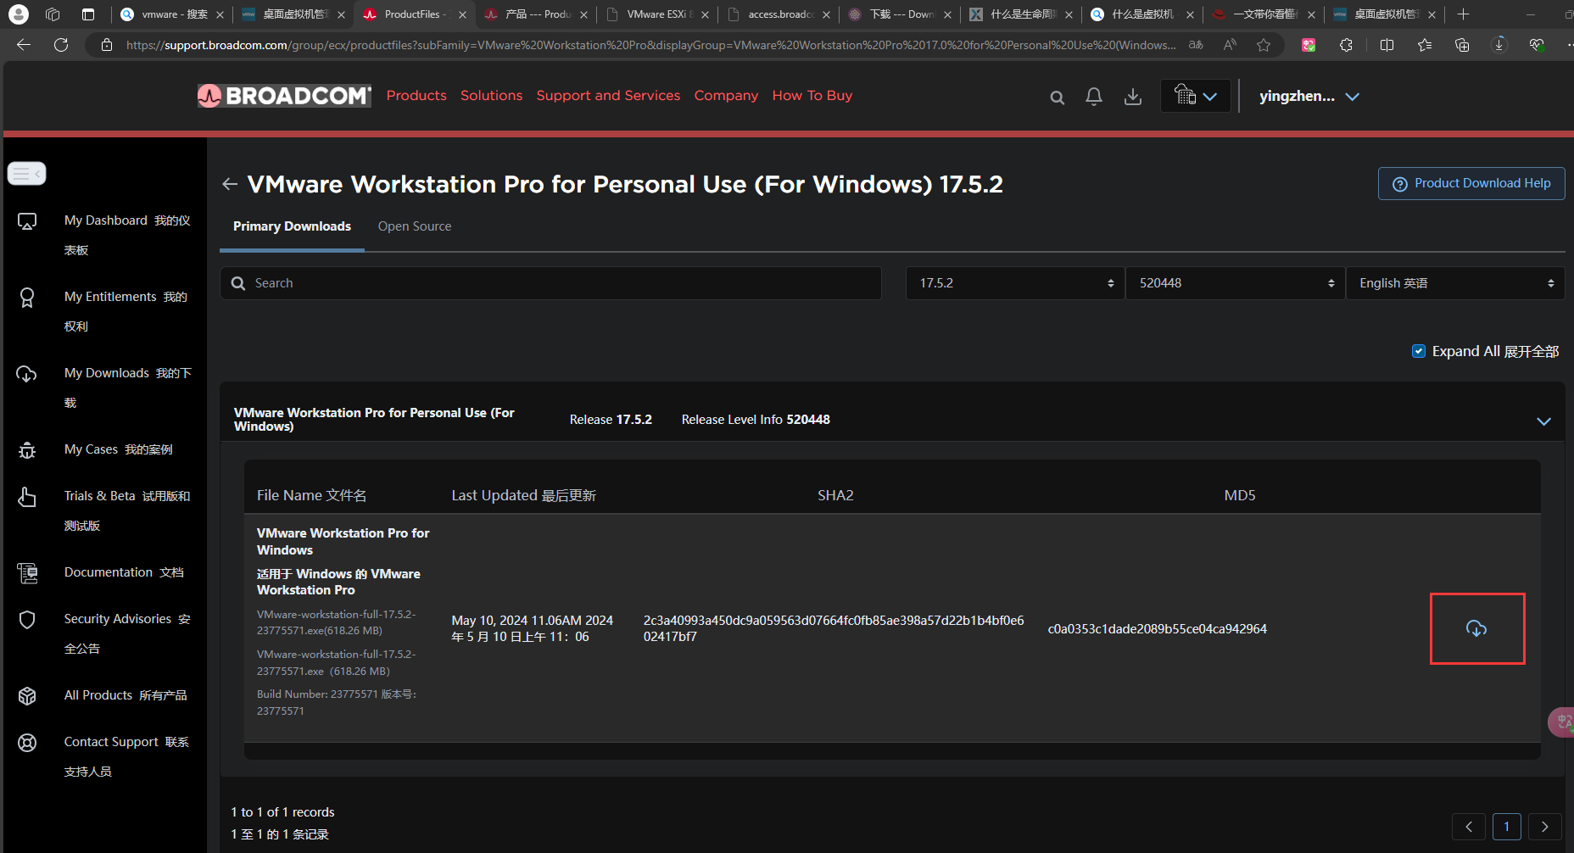Click the browser back button

tap(24, 45)
